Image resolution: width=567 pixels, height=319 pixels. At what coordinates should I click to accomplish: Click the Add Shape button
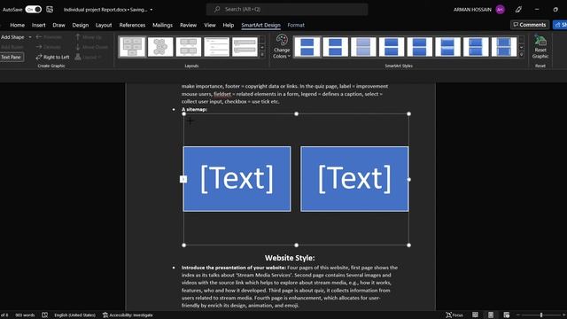pos(12,37)
